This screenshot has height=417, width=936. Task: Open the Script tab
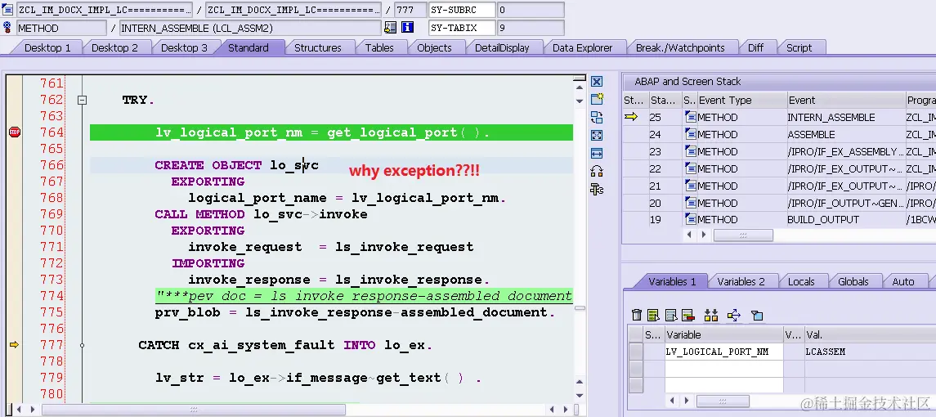coord(799,47)
